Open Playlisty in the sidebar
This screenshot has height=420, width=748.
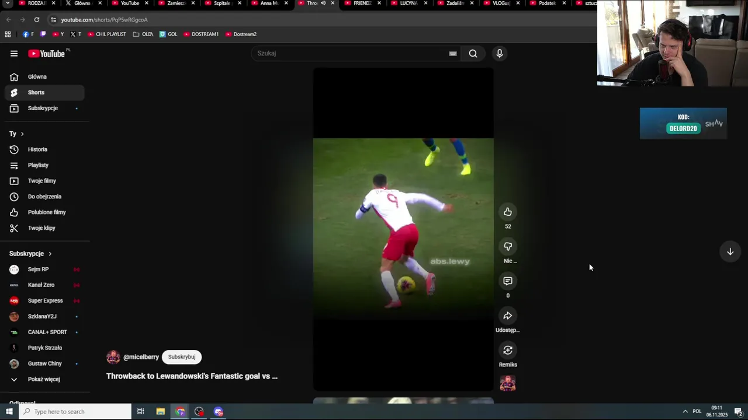(x=44, y=165)
